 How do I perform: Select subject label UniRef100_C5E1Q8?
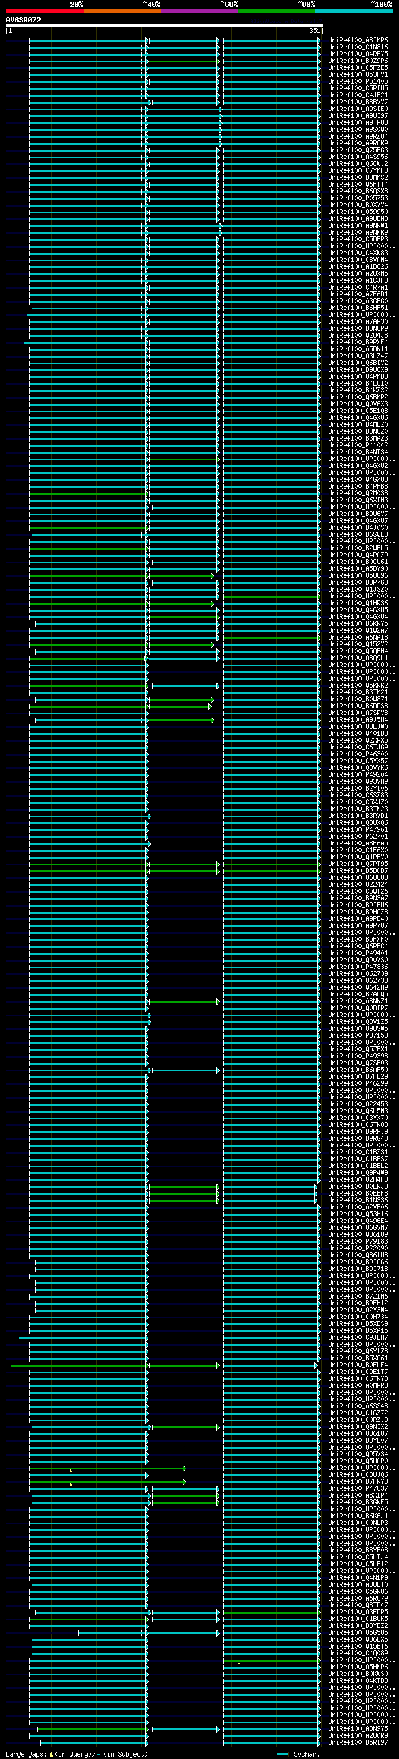pyautogui.click(x=358, y=411)
